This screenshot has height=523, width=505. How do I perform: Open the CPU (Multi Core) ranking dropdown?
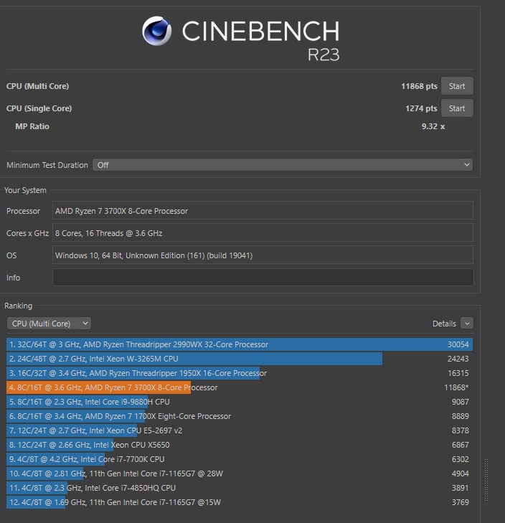coord(49,324)
